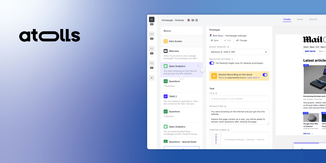Click the green icon of 1 Question block
The image size is (326, 163).
tap(166, 112)
